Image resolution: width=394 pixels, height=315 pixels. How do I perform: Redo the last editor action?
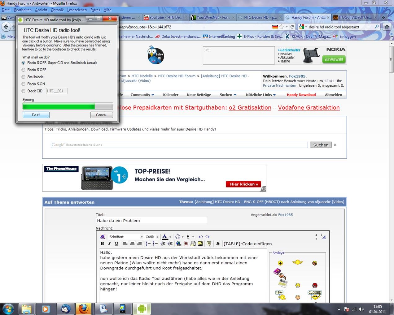208,237
